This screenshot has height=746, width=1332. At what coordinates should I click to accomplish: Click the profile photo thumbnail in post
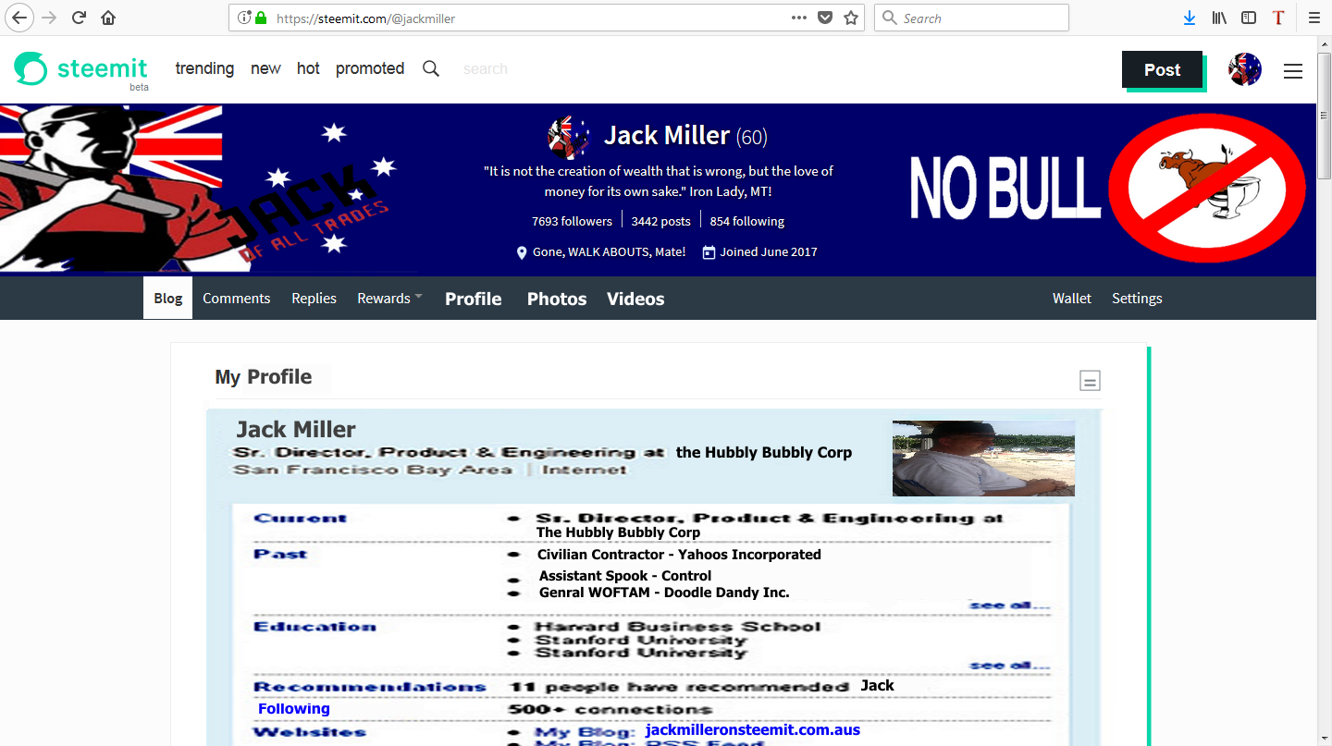pos(983,459)
